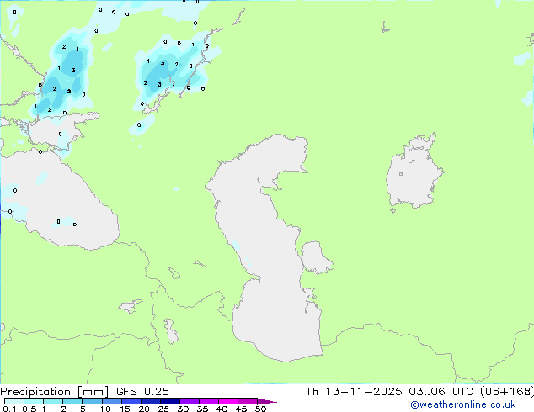
Task: Click the 'Th 13-11-2025' date text
Action: [354, 392]
